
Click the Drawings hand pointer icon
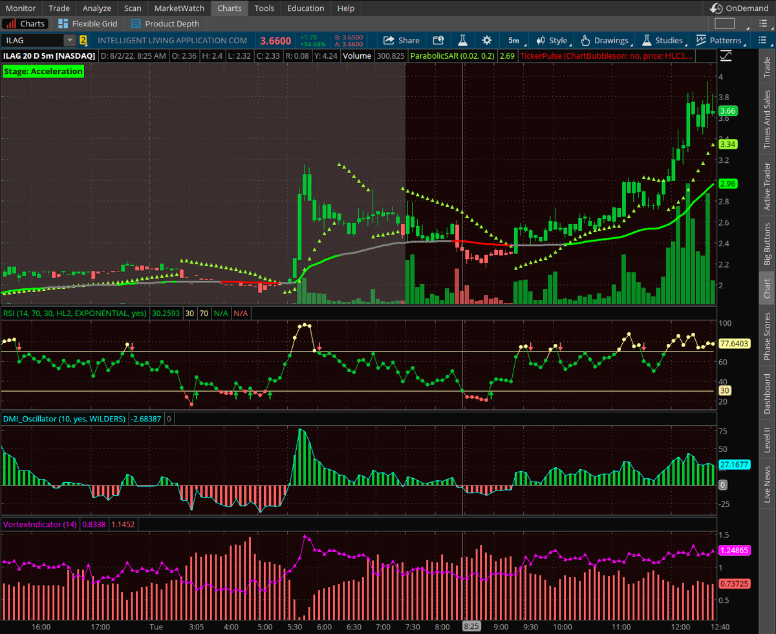pos(585,40)
